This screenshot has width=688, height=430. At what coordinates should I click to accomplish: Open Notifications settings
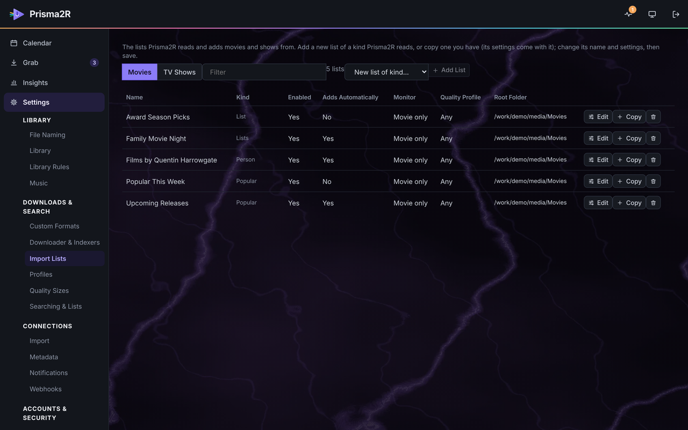click(64, 373)
